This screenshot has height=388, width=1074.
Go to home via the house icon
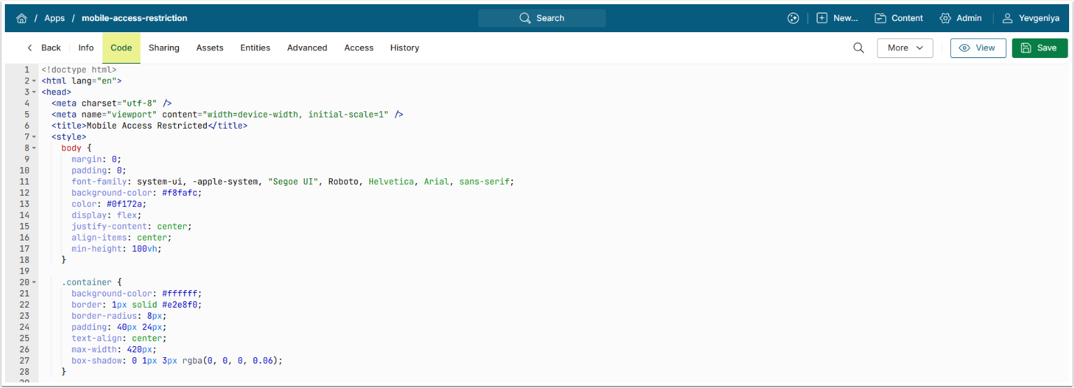pos(22,18)
